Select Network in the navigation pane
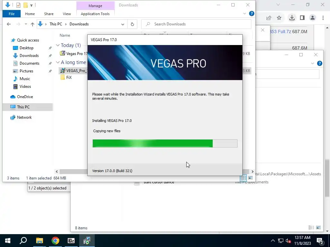This screenshot has width=330, height=247. [24, 117]
